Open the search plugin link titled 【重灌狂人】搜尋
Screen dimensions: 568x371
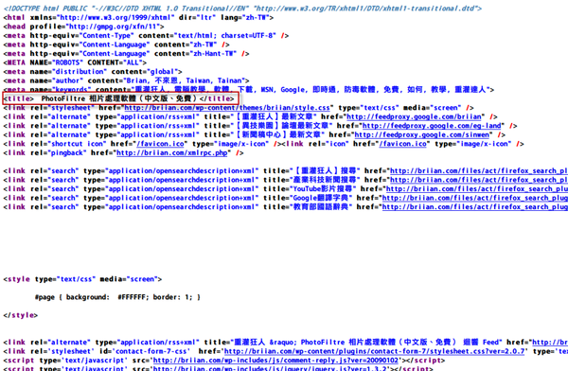pos(479,170)
